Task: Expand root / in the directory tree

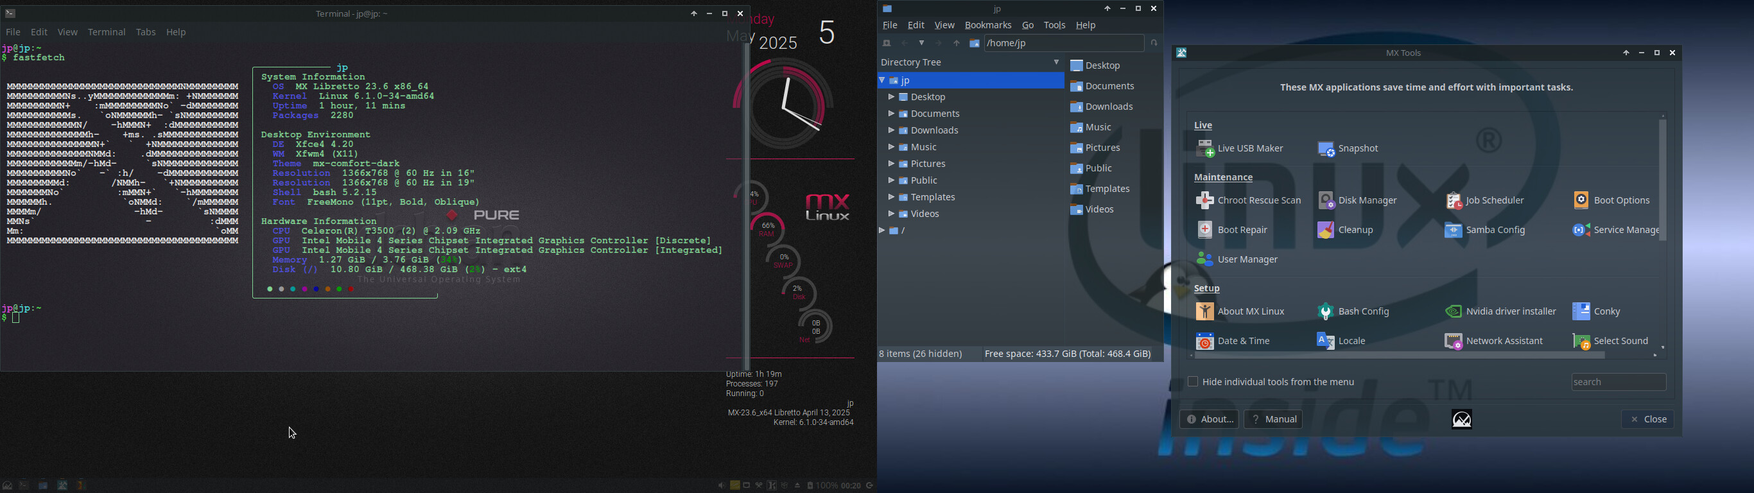Action: pyautogui.click(x=882, y=231)
